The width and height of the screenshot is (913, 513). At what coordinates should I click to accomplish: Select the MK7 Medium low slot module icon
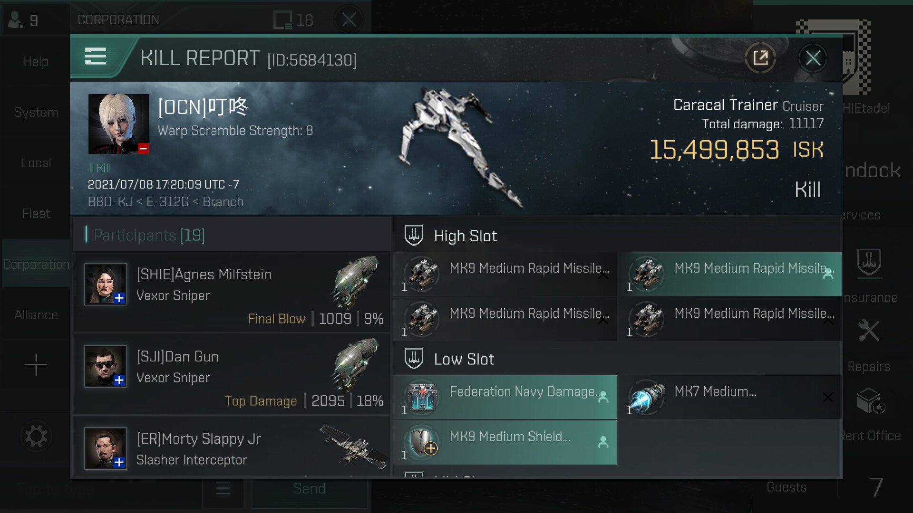pos(646,397)
